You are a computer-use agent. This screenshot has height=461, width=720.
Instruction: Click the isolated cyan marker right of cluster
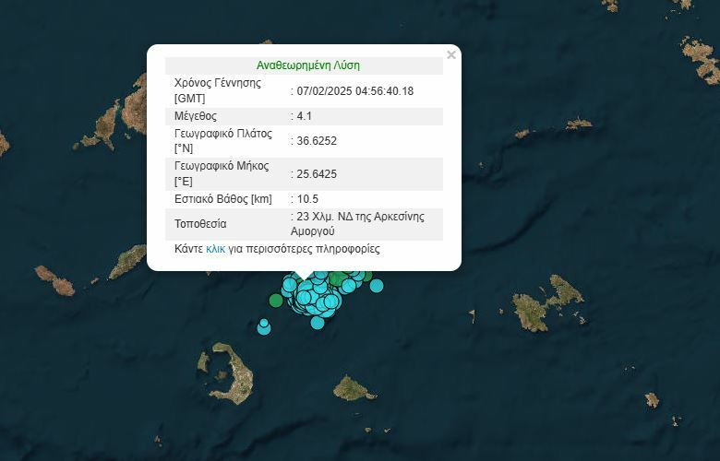pyautogui.click(x=376, y=286)
